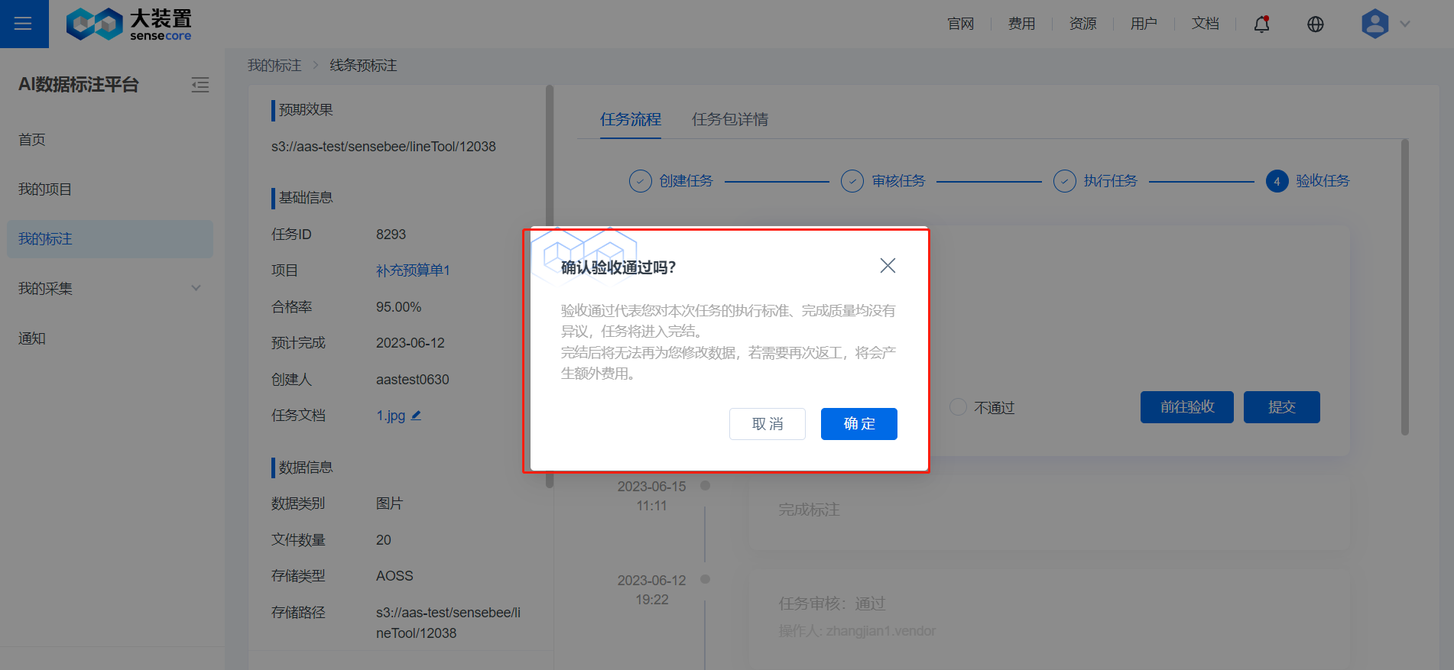This screenshot has height=670, width=1454.
Task: Open the notification bell
Action: (x=1262, y=24)
